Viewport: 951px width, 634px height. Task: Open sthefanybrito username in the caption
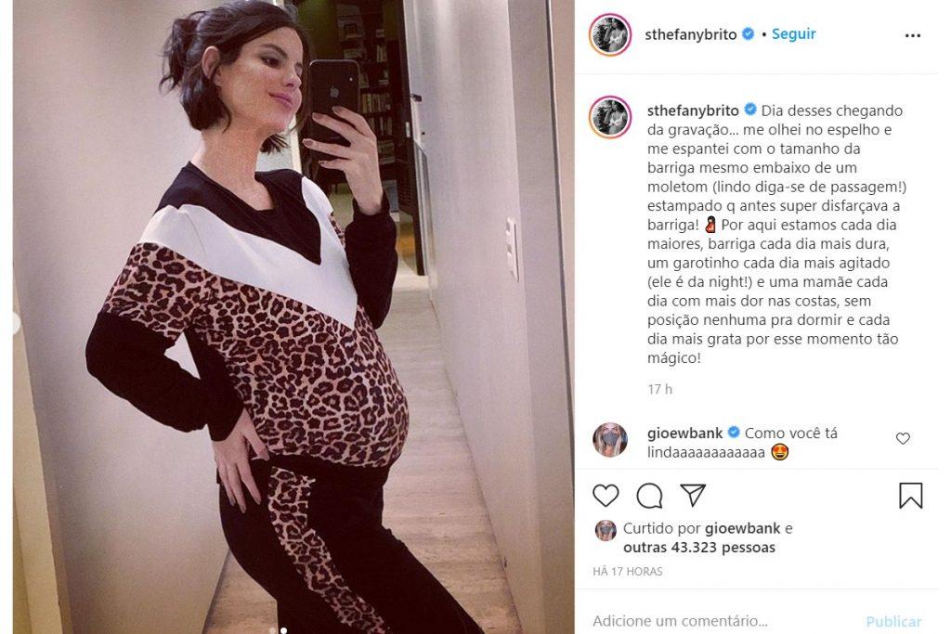pyautogui.click(x=693, y=110)
